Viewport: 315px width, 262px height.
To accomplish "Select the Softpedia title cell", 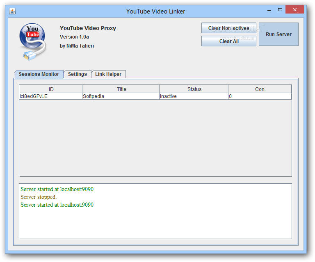I will click(x=121, y=96).
